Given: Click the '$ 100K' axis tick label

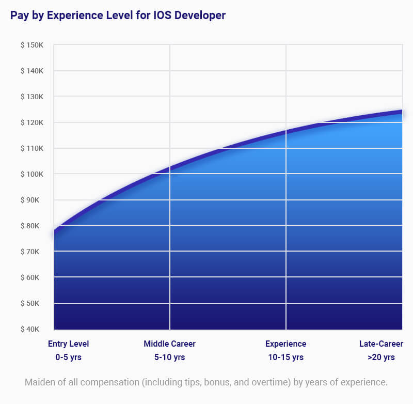Looking at the screenshot, I should [x=32, y=174].
